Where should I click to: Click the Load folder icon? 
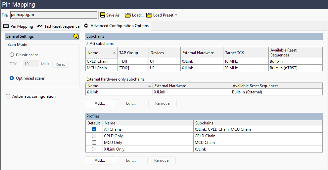click(128, 15)
